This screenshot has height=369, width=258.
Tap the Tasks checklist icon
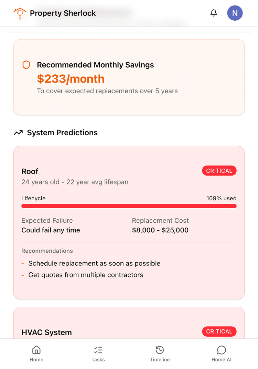[98, 350]
